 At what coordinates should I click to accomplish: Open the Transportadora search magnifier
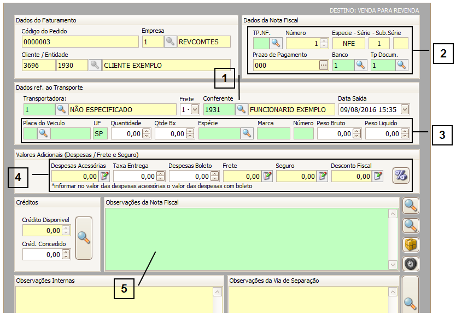coord(62,109)
